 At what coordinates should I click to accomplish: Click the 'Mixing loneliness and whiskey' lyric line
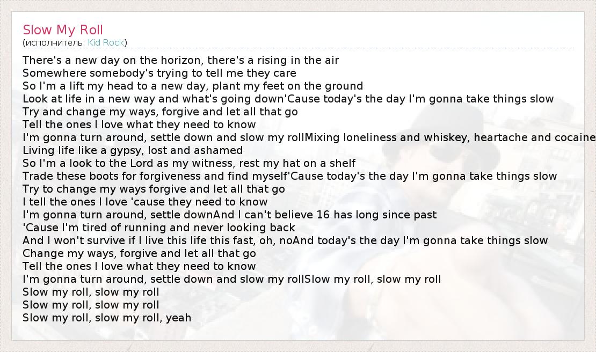(x=450, y=137)
